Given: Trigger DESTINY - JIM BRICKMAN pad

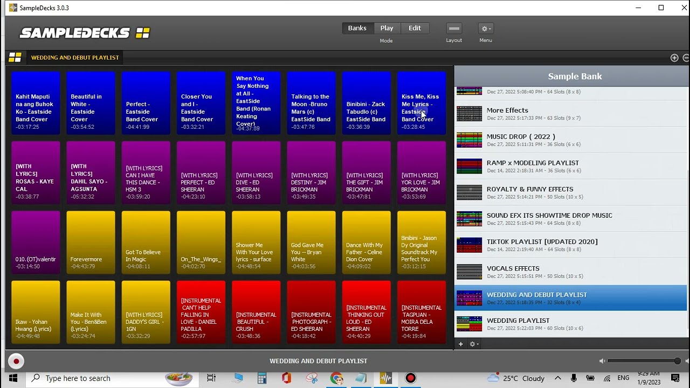Looking at the screenshot, I should click(311, 172).
